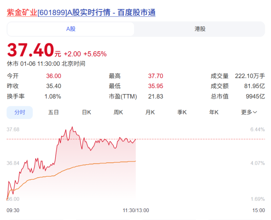This screenshot has width=271, height=220.
Task: Select the 周K chart tab
Action: tap(118, 112)
